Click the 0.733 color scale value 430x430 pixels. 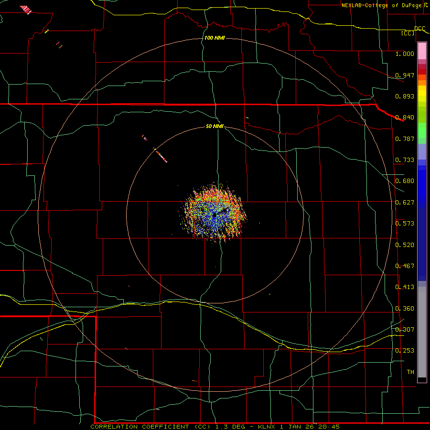coord(405,160)
